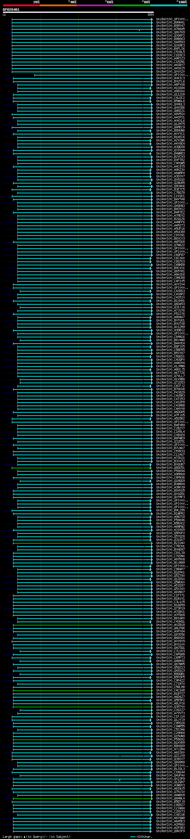Screen dimensions: 190x839
Task: Select the UniRef100_P58694 label
Action: tap(170, 471)
